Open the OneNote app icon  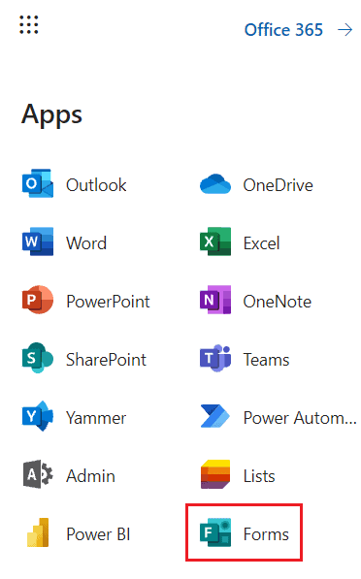point(215,300)
